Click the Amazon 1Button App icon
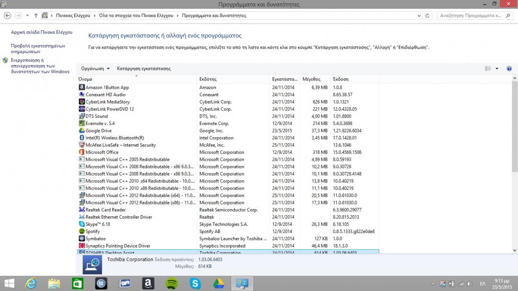This screenshot has height=291, width=518. [x=82, y=88]
